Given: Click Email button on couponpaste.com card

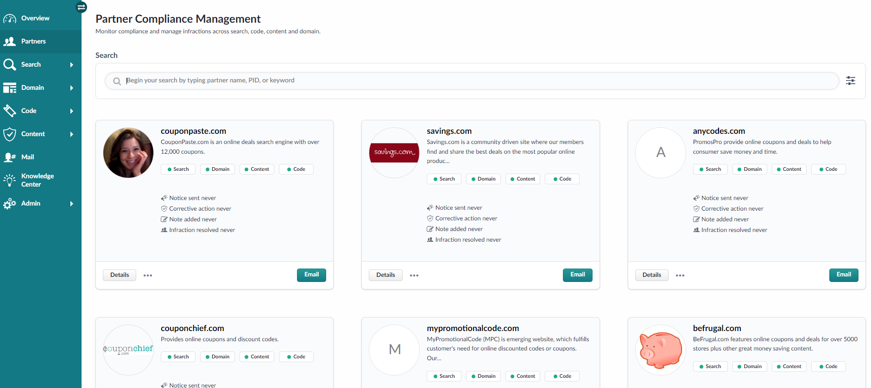Looking at the screenshot, I should click(x=311, y=275).
